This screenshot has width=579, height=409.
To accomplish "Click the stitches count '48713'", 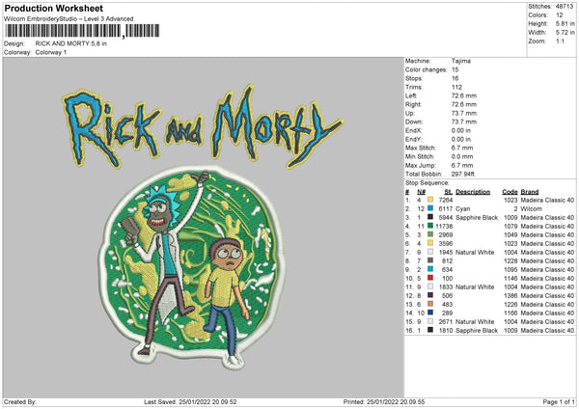I will (565, 7).
